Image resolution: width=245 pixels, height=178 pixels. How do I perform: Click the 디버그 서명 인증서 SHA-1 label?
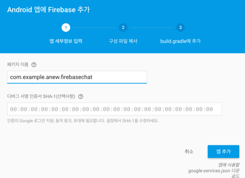[x=41, y=96]
